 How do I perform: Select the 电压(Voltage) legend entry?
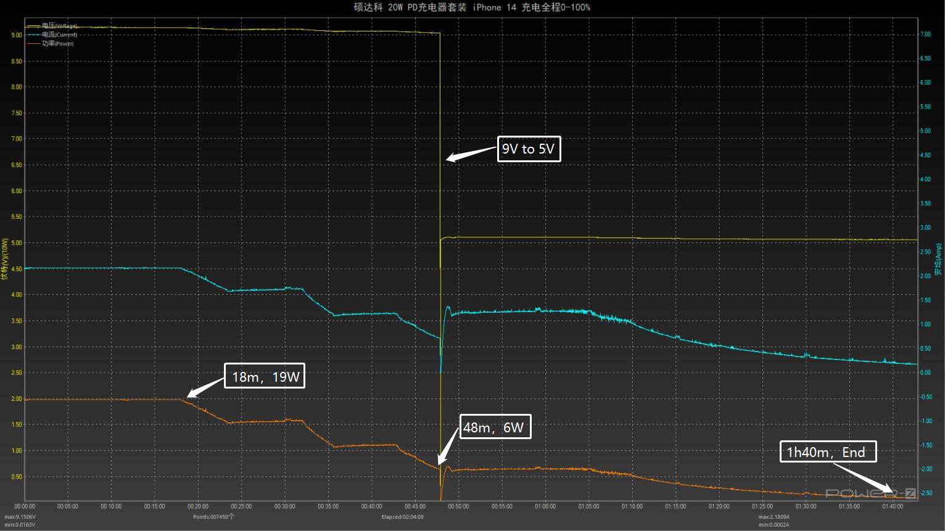[x=52, y=26]
